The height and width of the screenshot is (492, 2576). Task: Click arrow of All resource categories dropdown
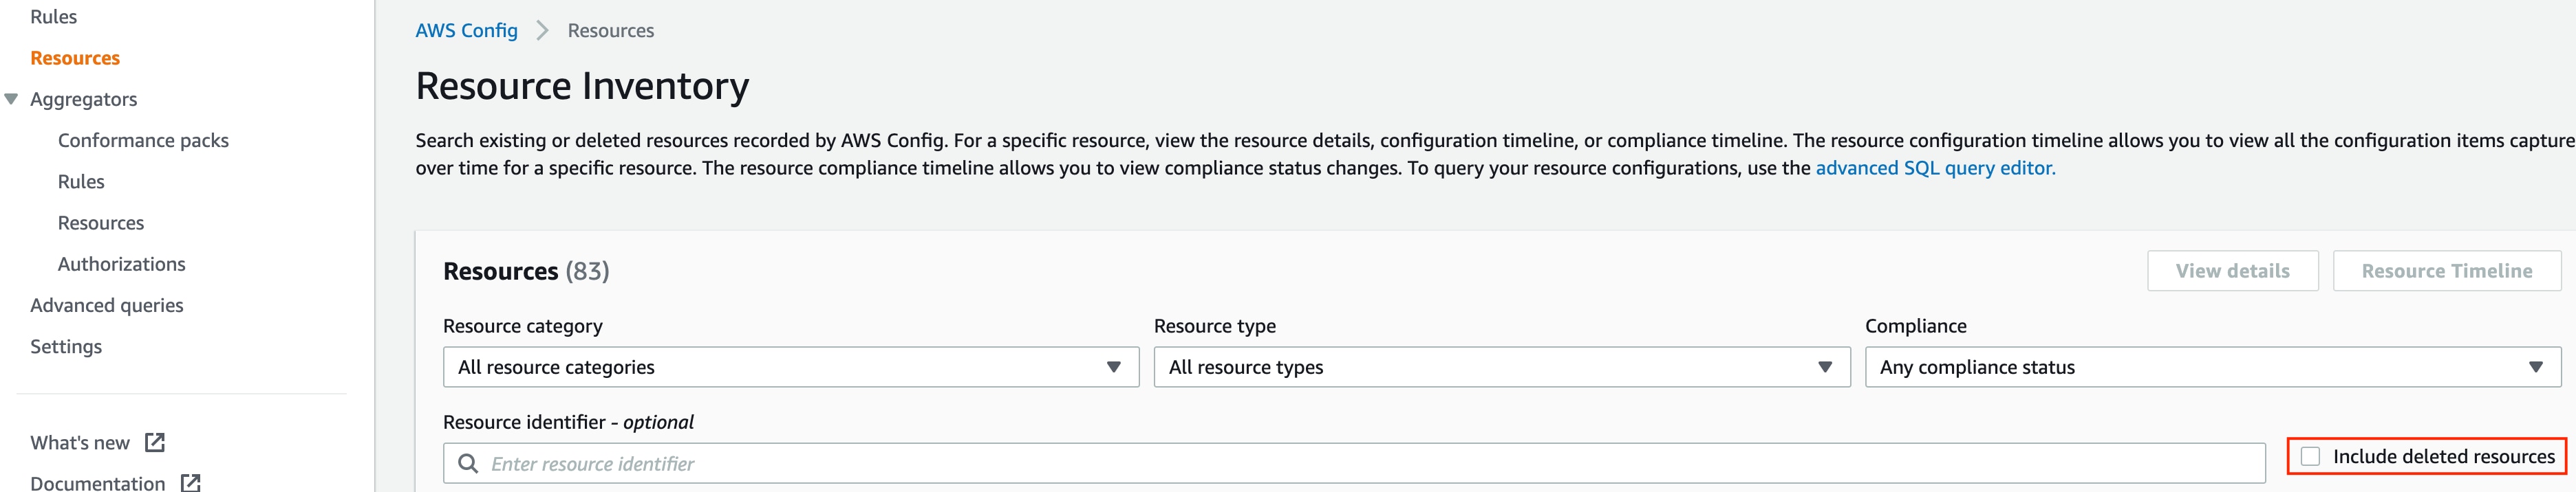click(x=1113, y=367)
